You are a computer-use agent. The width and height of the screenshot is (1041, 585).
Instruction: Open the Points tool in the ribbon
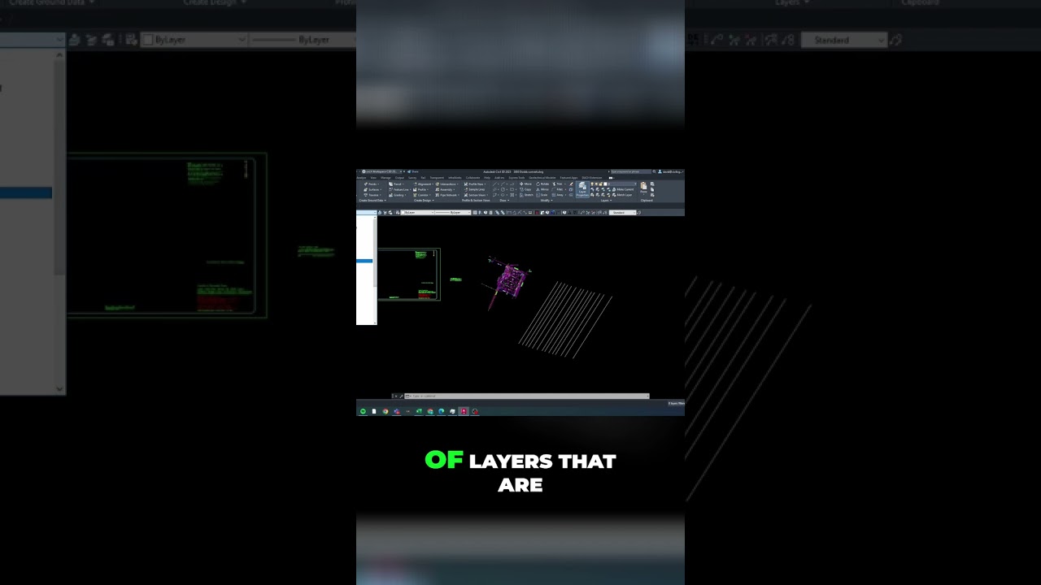[x=372, y=184]
